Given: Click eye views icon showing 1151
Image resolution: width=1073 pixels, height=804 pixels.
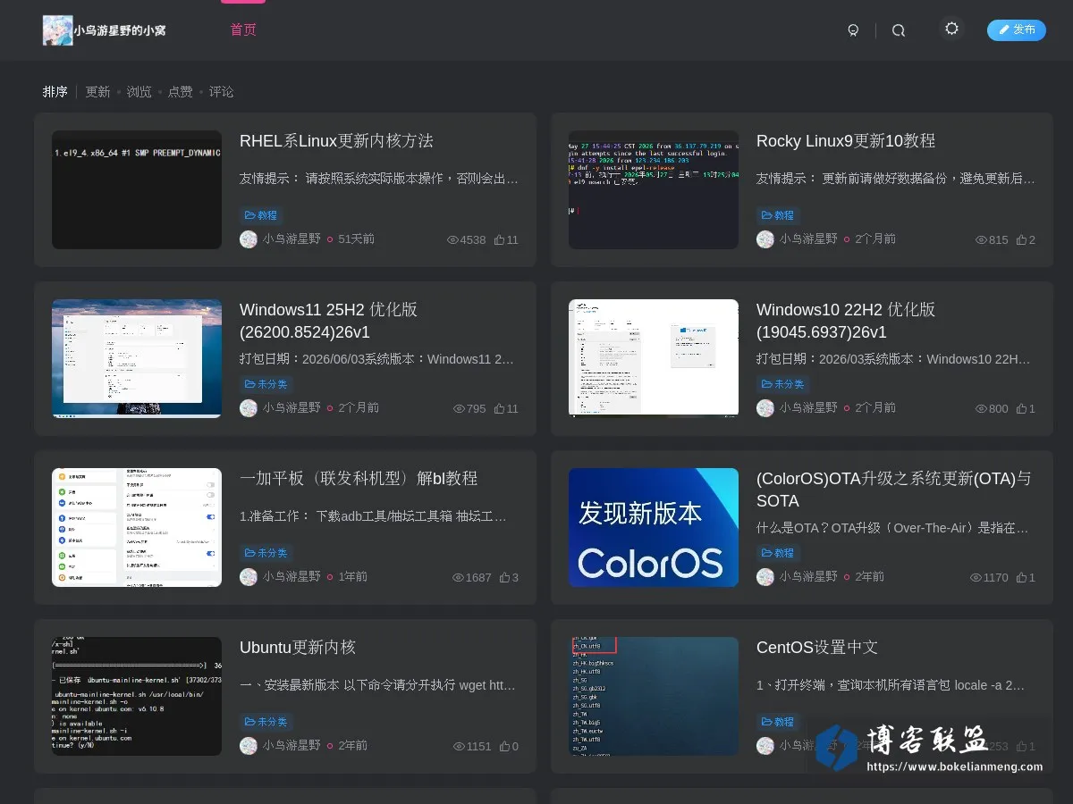Looking at the screenshot, I should [x=459, y=746].
